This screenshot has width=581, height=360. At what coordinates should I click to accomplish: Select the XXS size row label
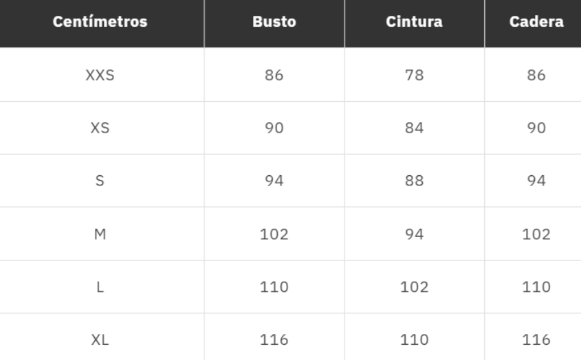(101, 76)
